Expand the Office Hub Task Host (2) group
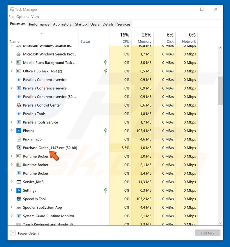Image resolution: width=230 pixels, height=247 pixels. (11, 71)
